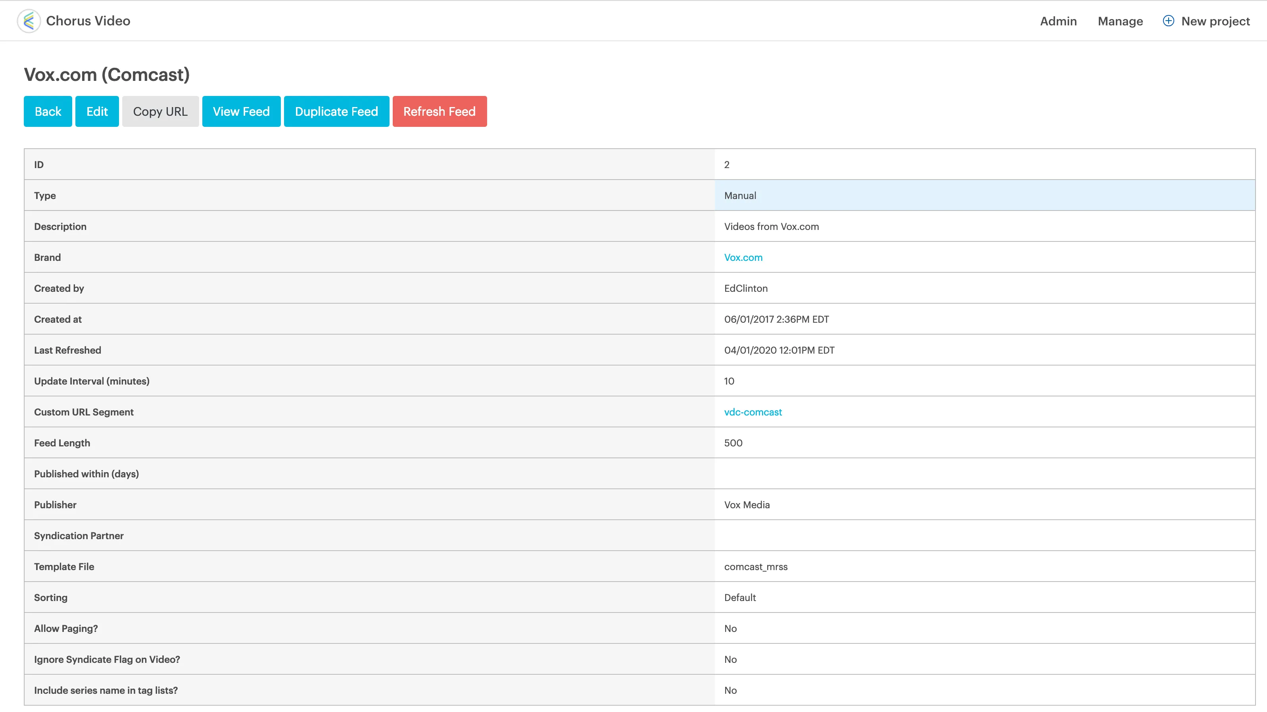Copy the feed URL
This screenshot has height=712, width=1267.
click(160, 112)
